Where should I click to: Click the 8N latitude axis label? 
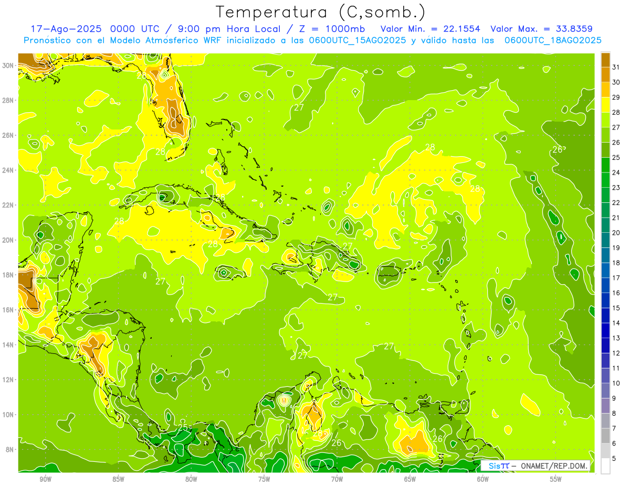pos(10,449)
